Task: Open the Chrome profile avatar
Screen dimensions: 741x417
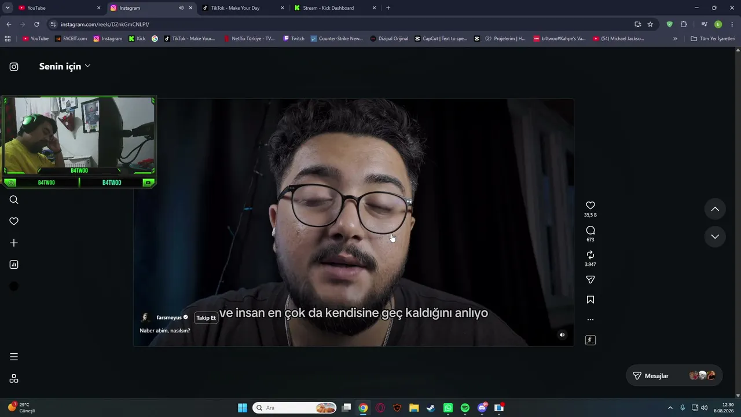Action: coord(718,24)
